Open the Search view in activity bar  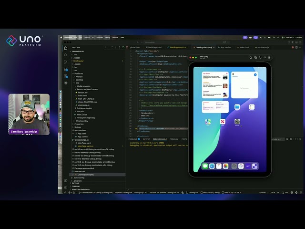66,55
